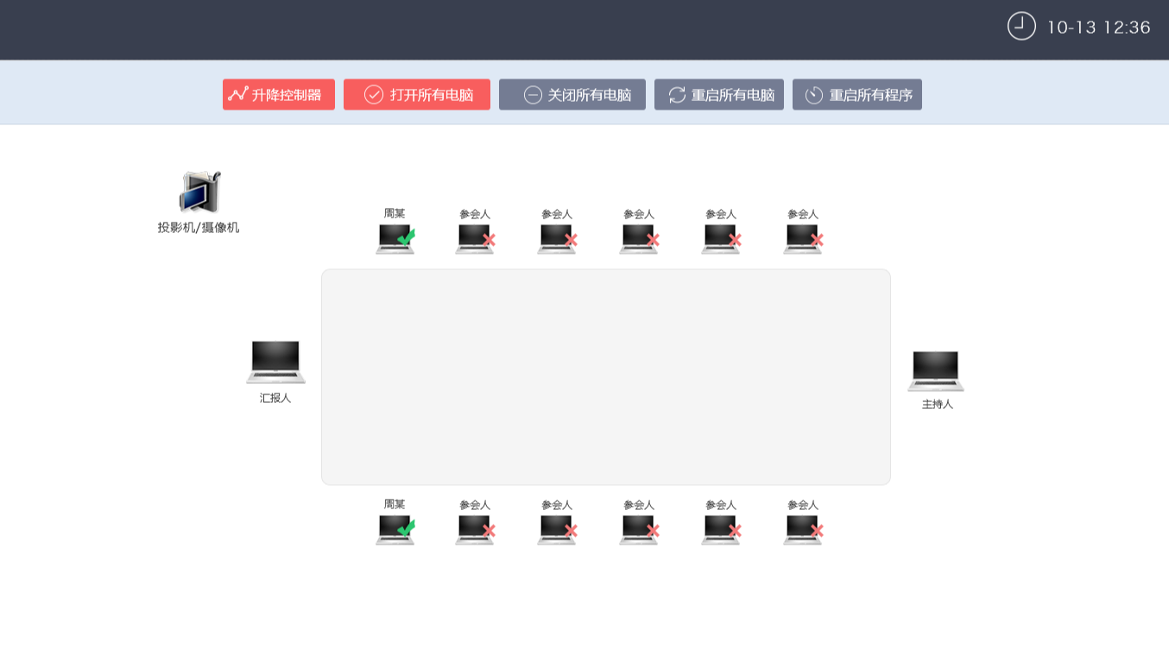This screenshot has height=655, width=1169.
Task: Select the 投影机/摄像机 projector icon
Action: coord(199,192)
